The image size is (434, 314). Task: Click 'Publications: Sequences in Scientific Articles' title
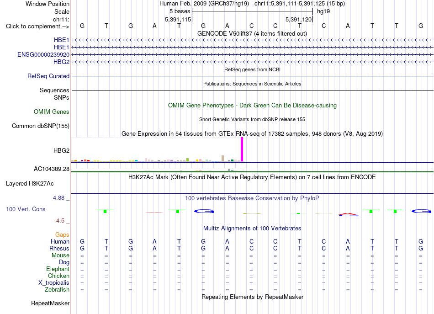click(252, 84)
